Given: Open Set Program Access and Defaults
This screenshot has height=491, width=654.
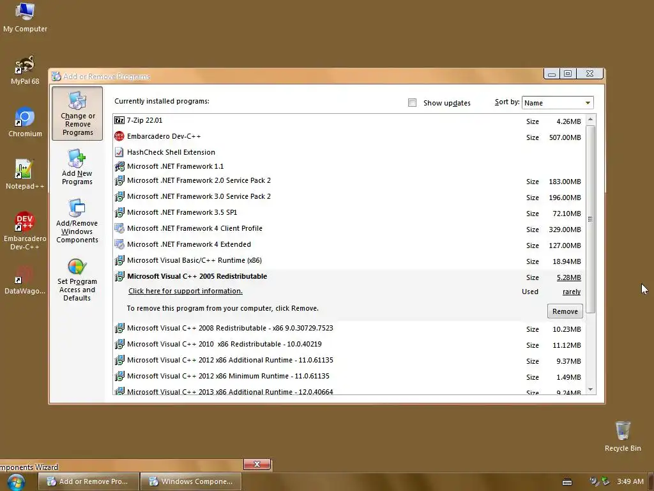Looking at the screenshot, I should point(77,280).
